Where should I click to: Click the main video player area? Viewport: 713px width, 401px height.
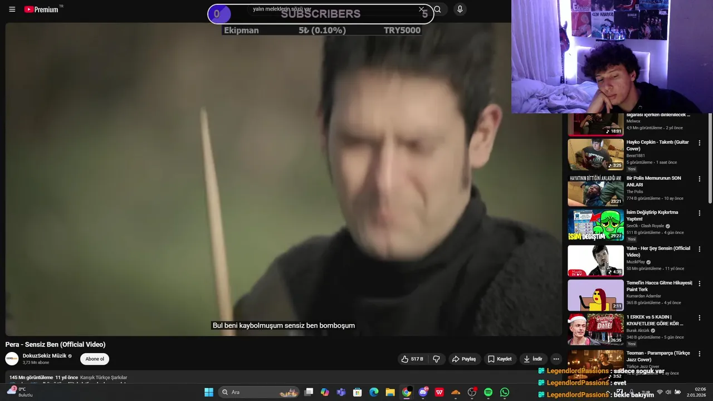tap(283, 178)
